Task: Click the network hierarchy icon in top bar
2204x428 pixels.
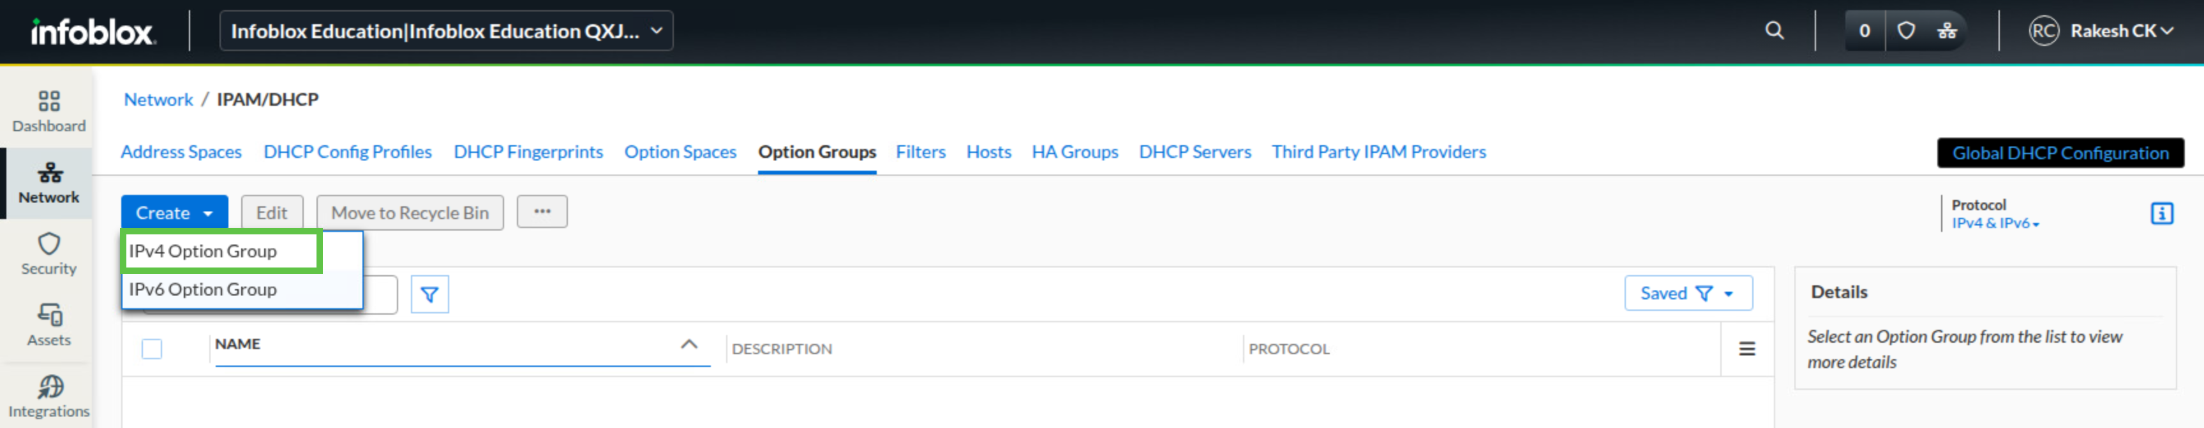Action: (1947, 31)
